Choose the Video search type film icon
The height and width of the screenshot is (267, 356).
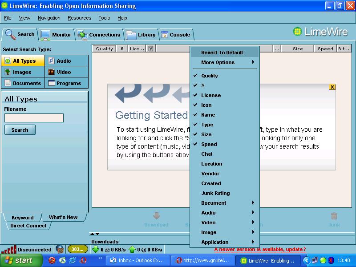52,72
